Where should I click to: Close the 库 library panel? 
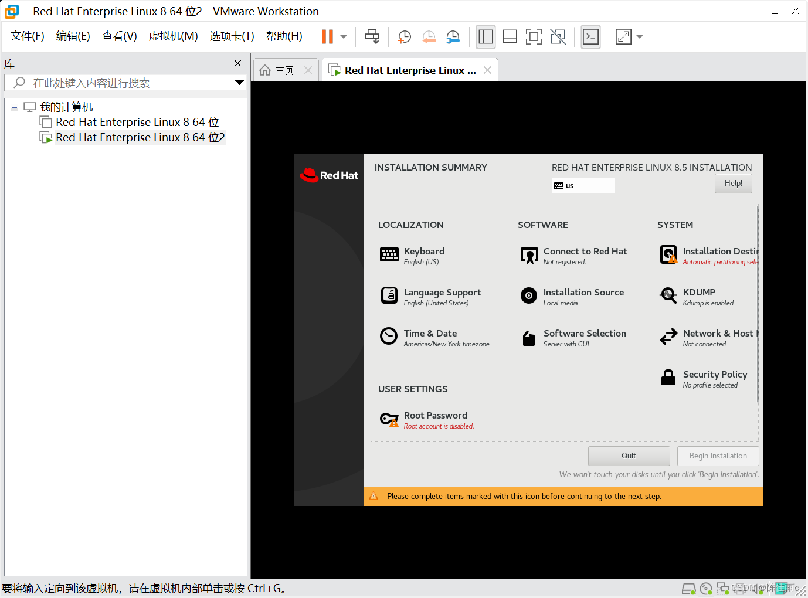click(237, 63)
